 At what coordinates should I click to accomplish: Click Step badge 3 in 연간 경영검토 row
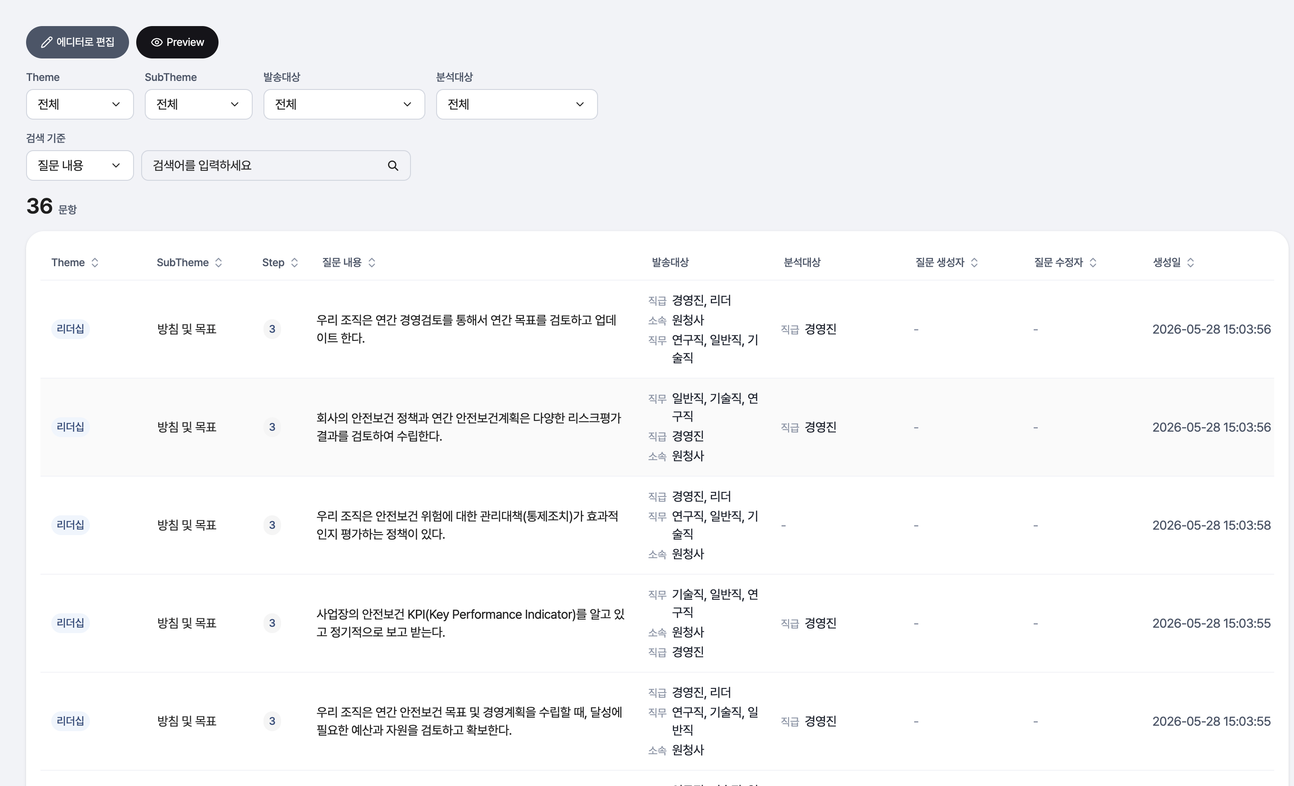272,329
